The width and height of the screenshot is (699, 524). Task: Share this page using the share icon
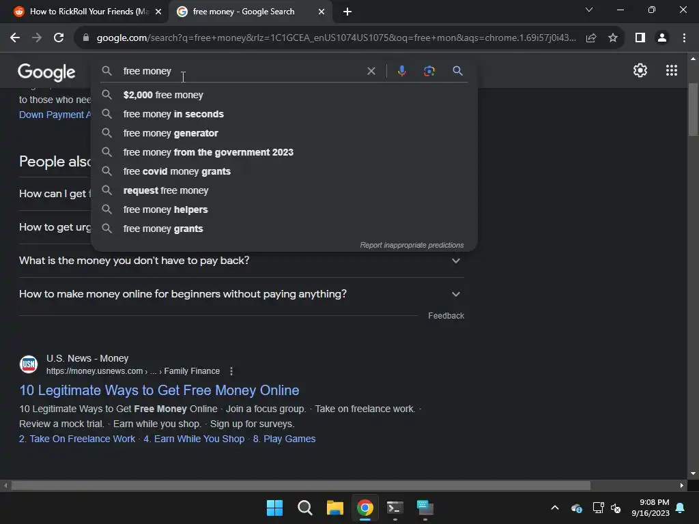[591, 38]
